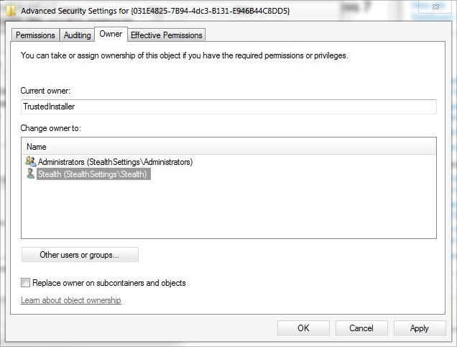Image resolution: width=457 pixels, height=347 pixels.
Task: Apply the ownership changes
Action: click(419, 328)
